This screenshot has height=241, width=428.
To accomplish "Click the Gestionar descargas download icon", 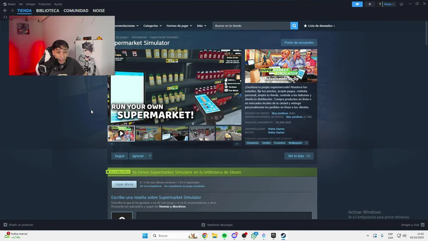I will pos(203,225).
